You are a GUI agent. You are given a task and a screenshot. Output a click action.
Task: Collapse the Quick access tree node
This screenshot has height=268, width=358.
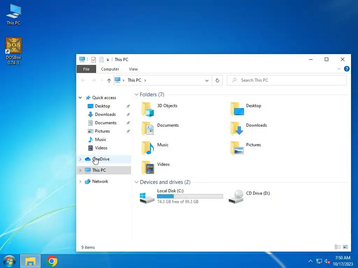pyautogui.click(x=80, y=98)
